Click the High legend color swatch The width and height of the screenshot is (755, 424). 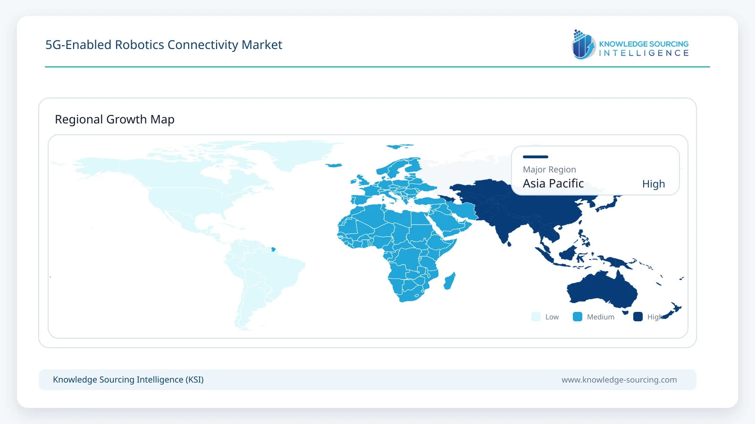[638, 317]
